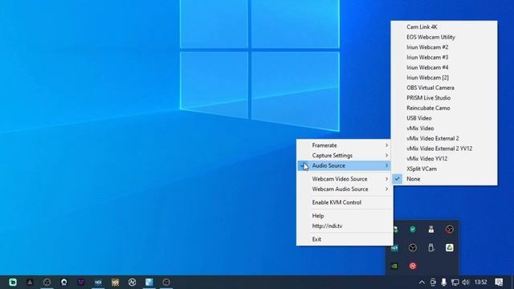This screenshot has width=514, height=289.
Task: Select the Audio Source menu entry
Action: tap(345, 165)
